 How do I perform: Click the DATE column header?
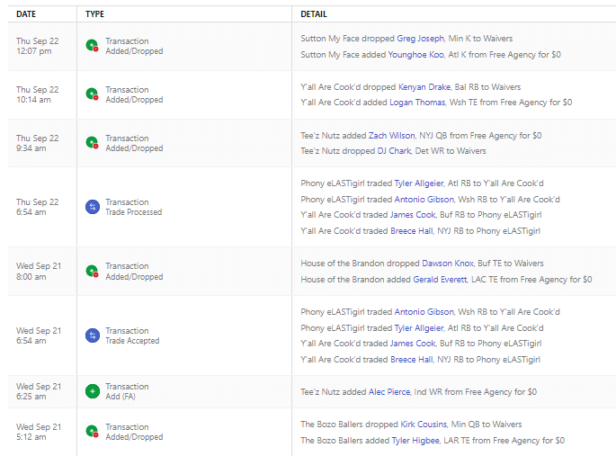[26, 14]
